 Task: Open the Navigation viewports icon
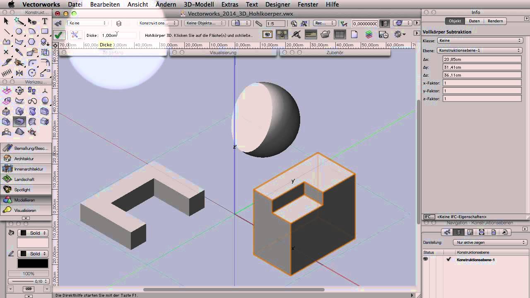tap(482, 232)
